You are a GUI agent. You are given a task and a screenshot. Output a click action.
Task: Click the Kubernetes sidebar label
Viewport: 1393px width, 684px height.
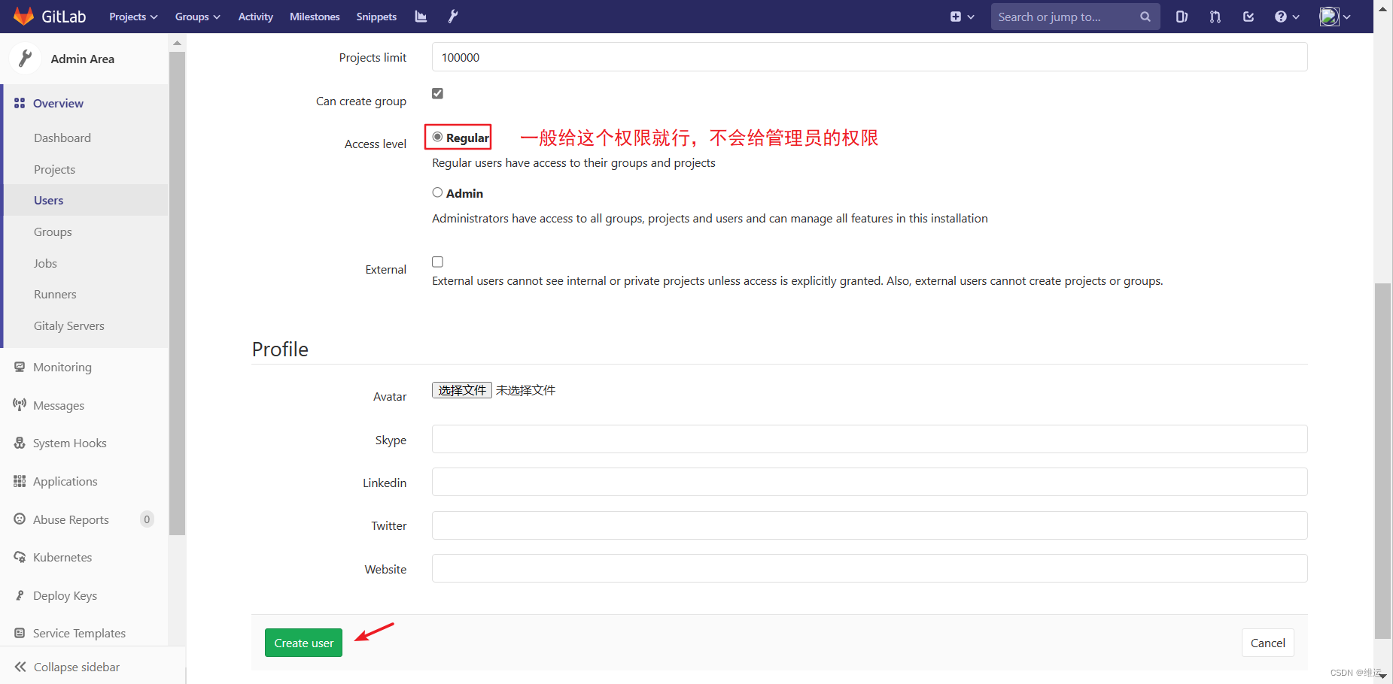62,557
